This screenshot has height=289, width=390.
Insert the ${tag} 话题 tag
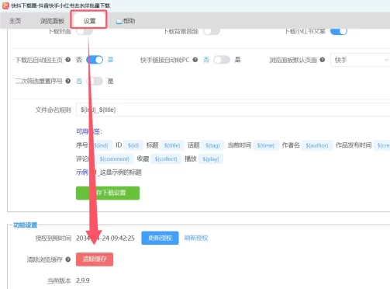212,145
